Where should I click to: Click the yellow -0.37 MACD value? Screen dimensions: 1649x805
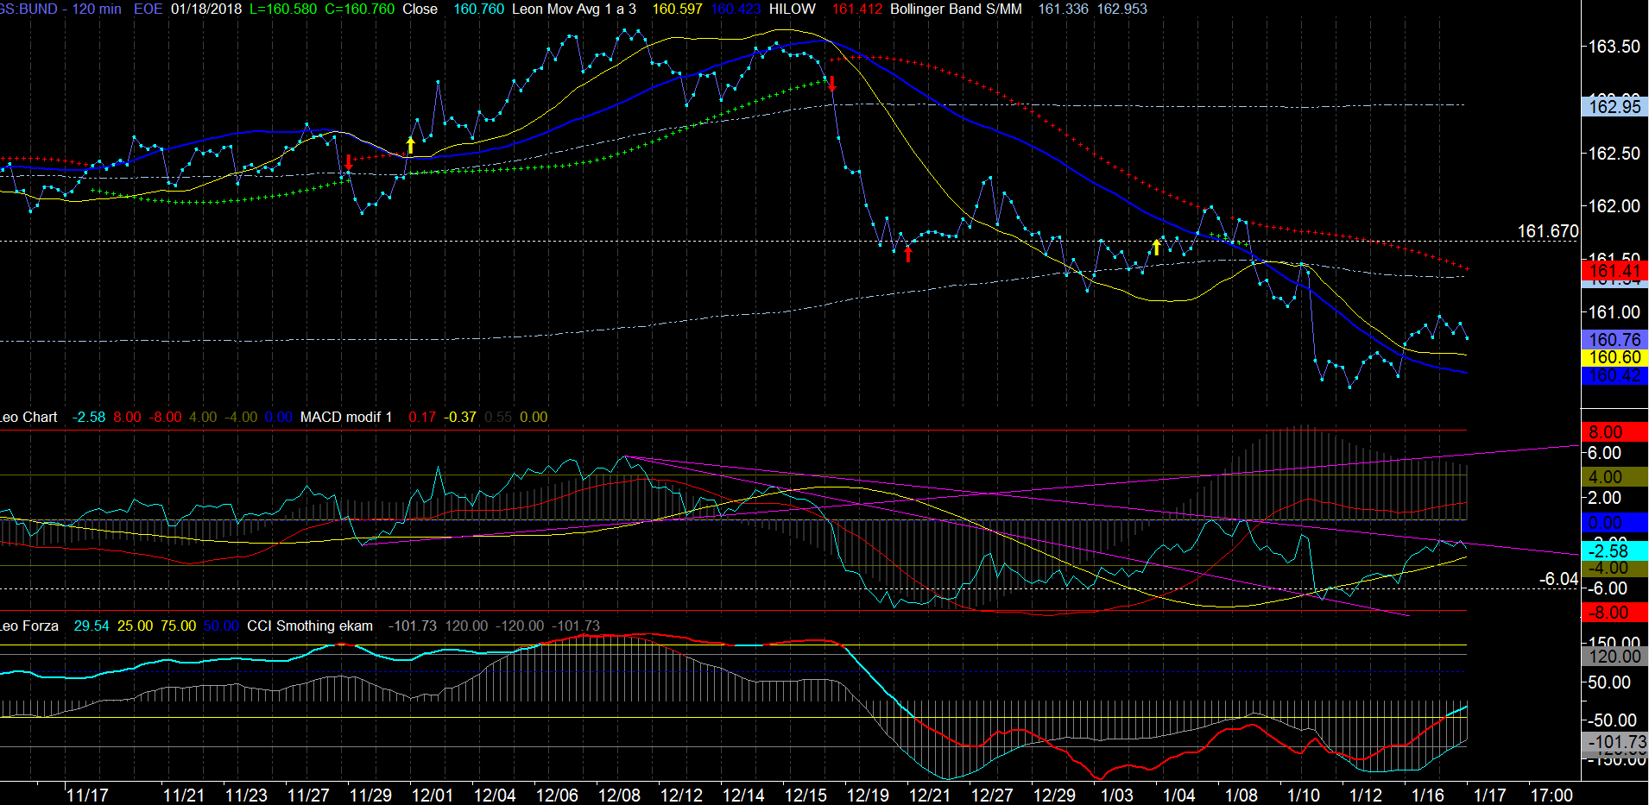pyautogui.click(x=460, y=418)
